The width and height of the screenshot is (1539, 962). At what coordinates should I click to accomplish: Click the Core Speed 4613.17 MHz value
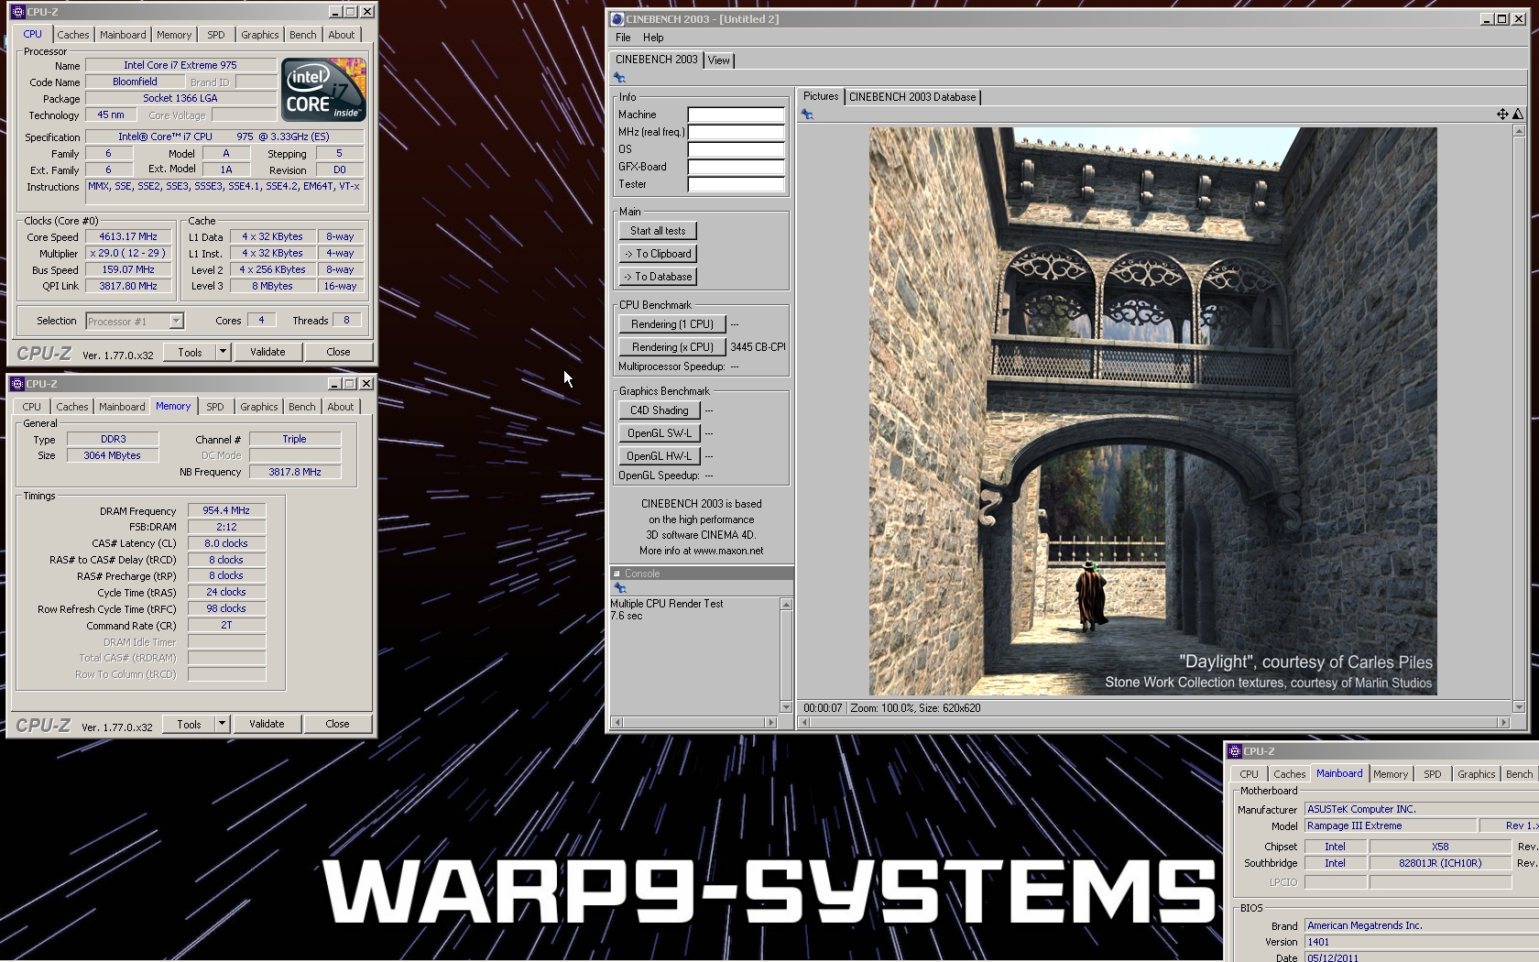point(128,236)
